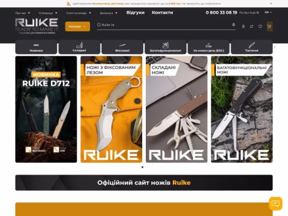The width and height of the screenshot is (288, 216).
Task: Click the search magnifier icon
Action: tap(99, 25)
